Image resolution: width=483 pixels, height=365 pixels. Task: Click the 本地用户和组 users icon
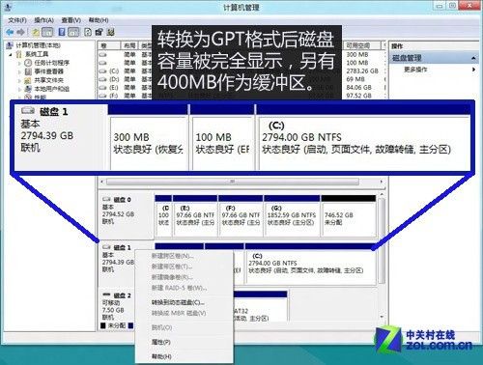tap(28, 89)
